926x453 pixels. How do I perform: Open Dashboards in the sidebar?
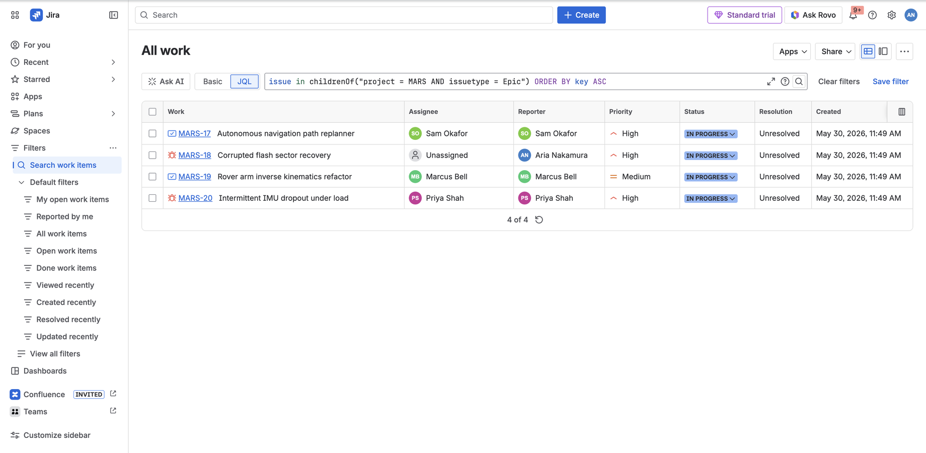(45, 371)
